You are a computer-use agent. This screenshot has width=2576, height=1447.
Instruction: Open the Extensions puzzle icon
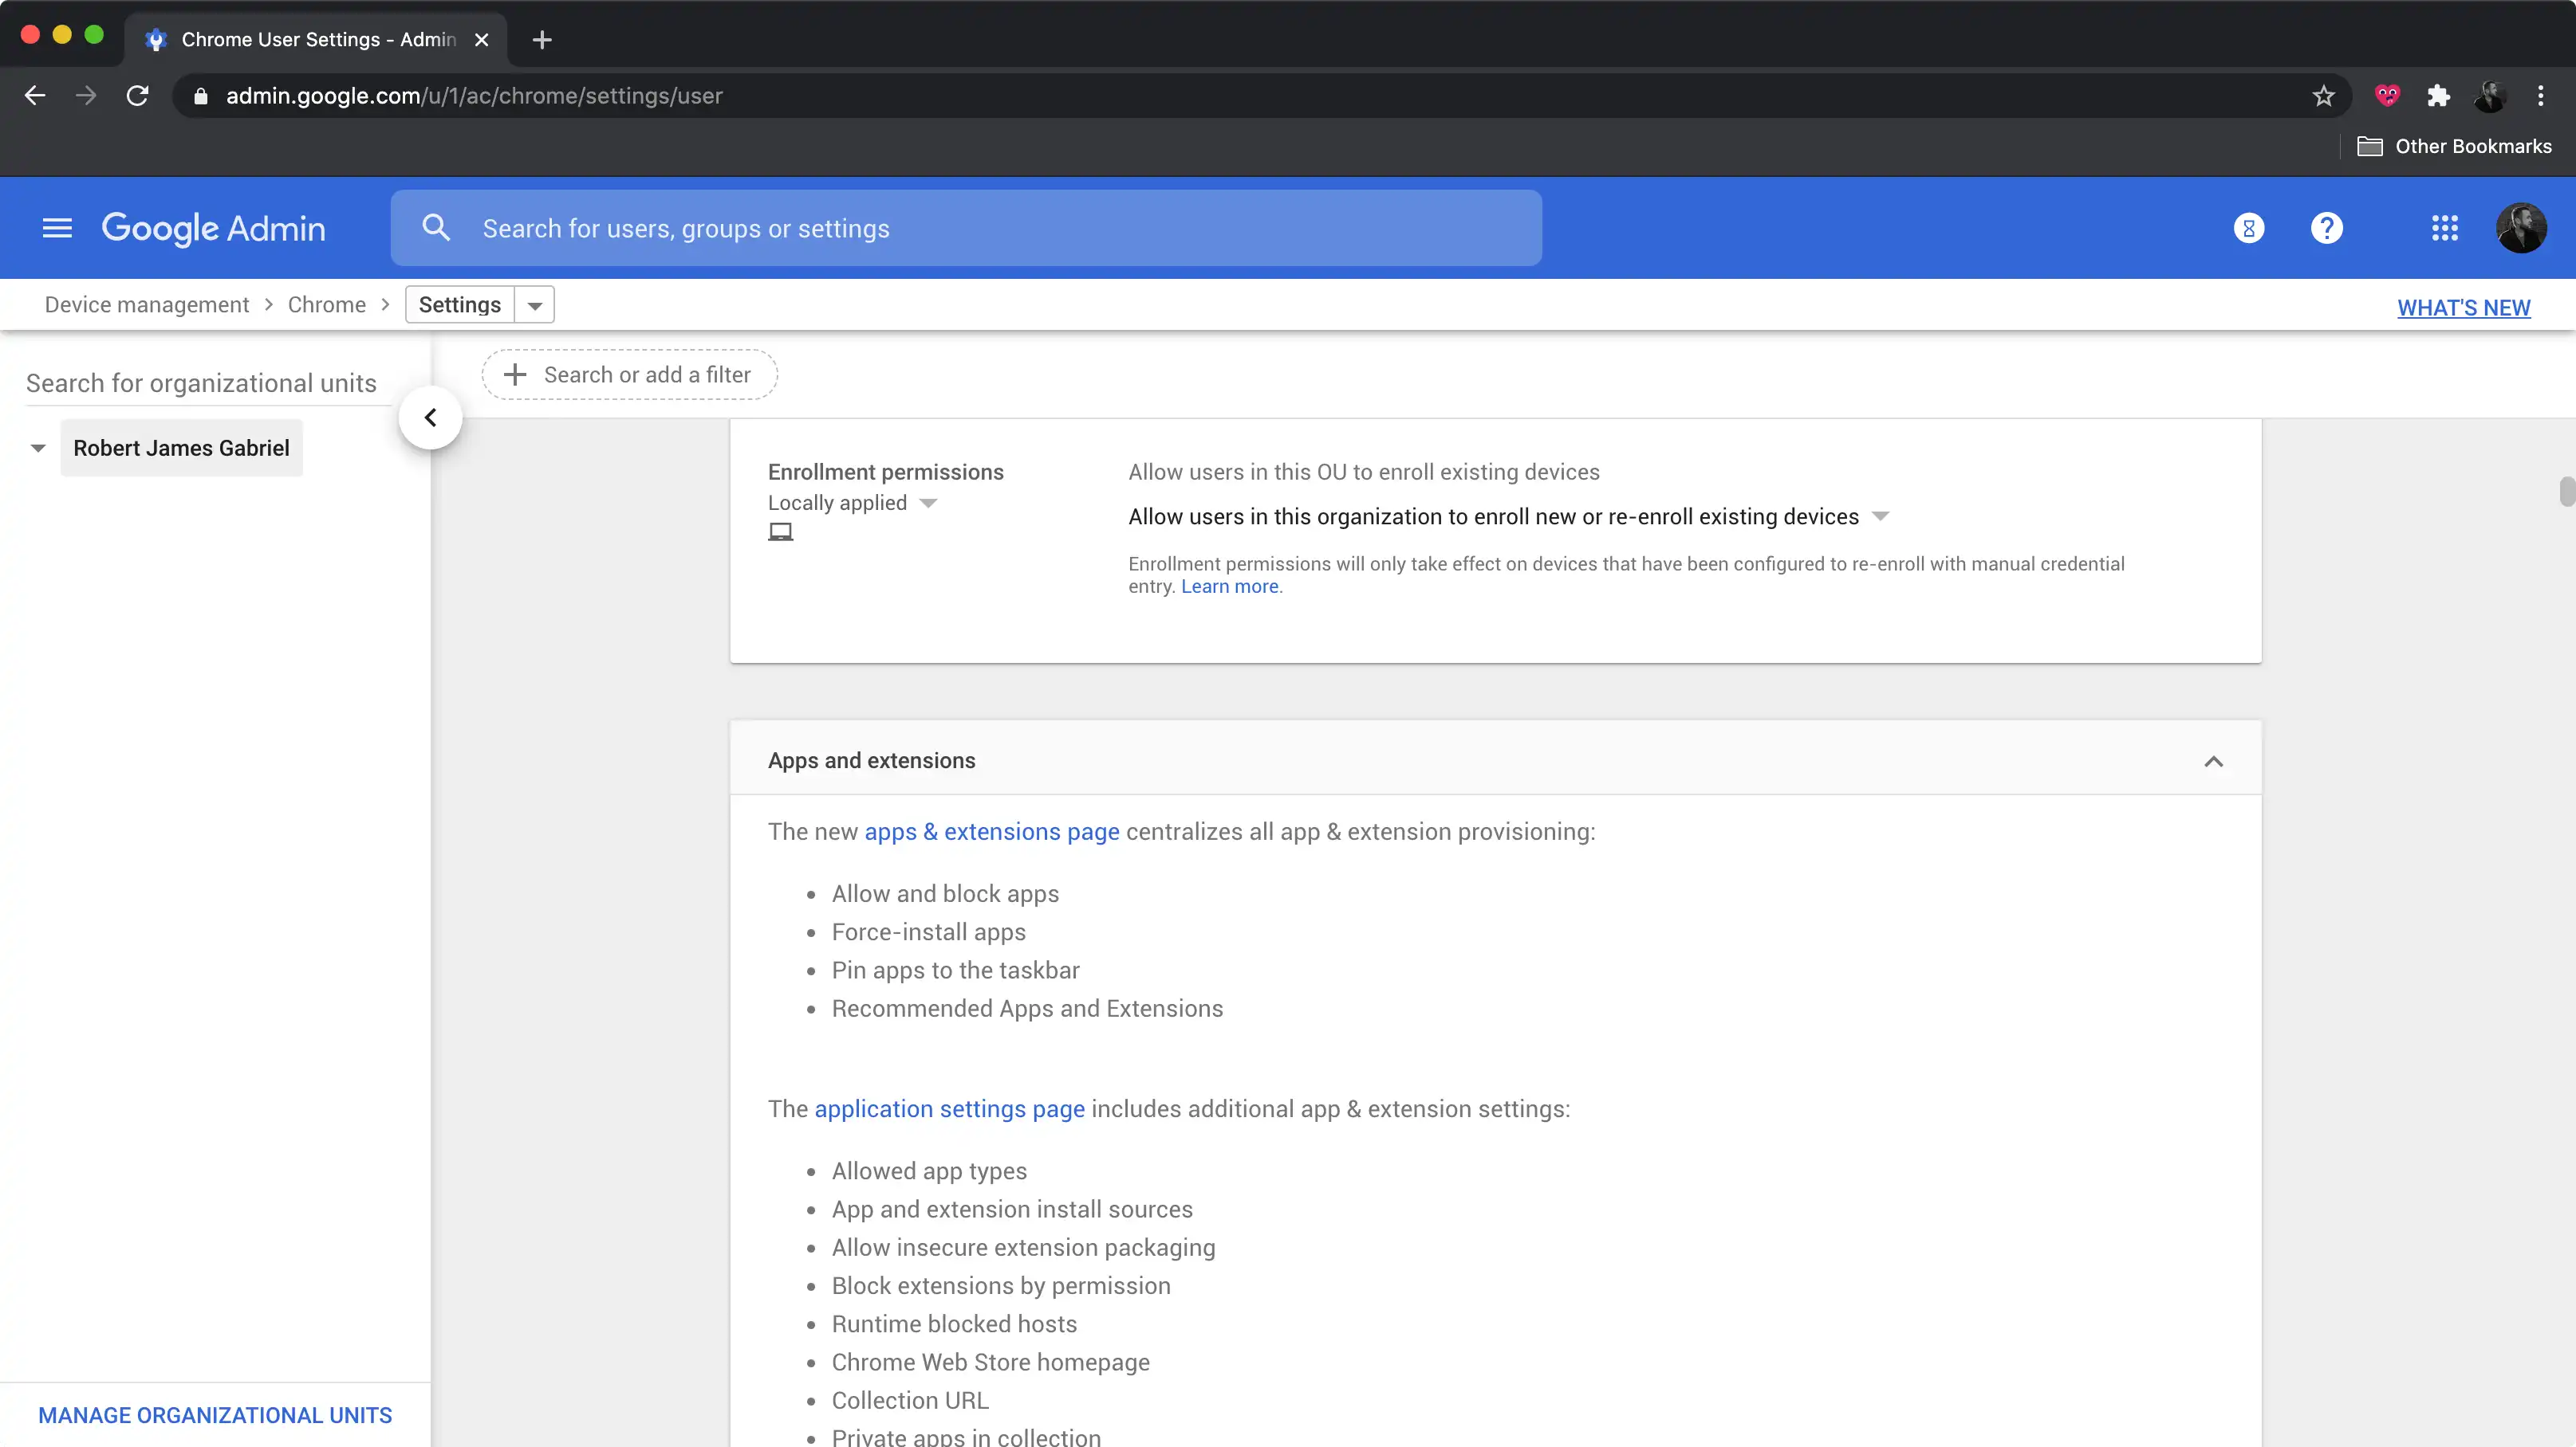(x=2438, y=96)
